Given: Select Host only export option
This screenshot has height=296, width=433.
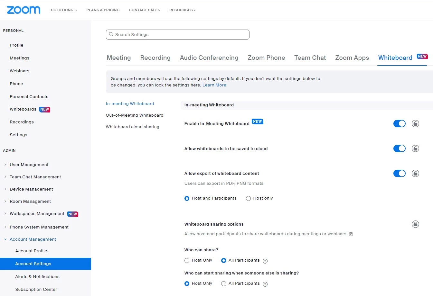Looking at the screenshot, I should pos(248,199).
